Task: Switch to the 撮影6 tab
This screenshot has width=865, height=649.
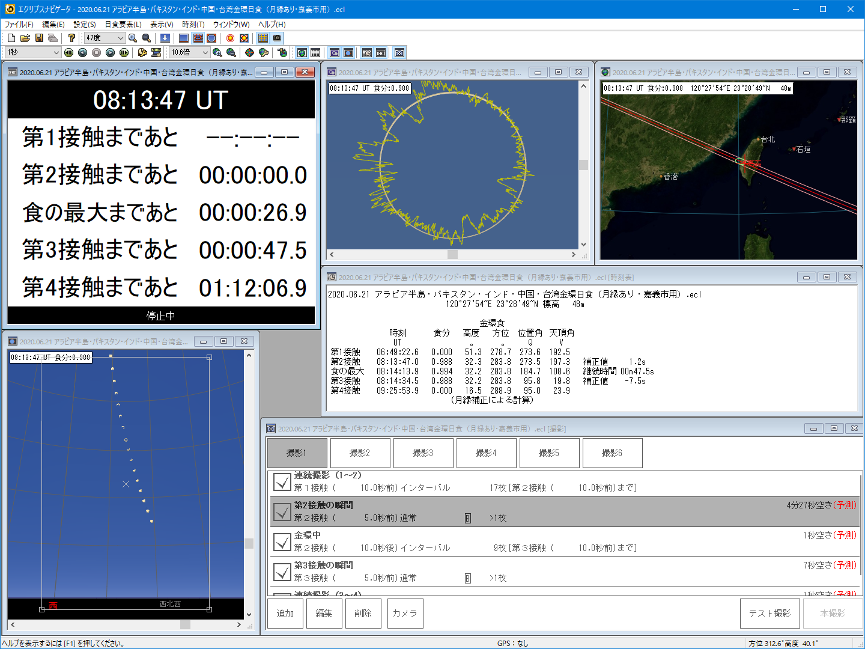Action: [x=612, y=453]
